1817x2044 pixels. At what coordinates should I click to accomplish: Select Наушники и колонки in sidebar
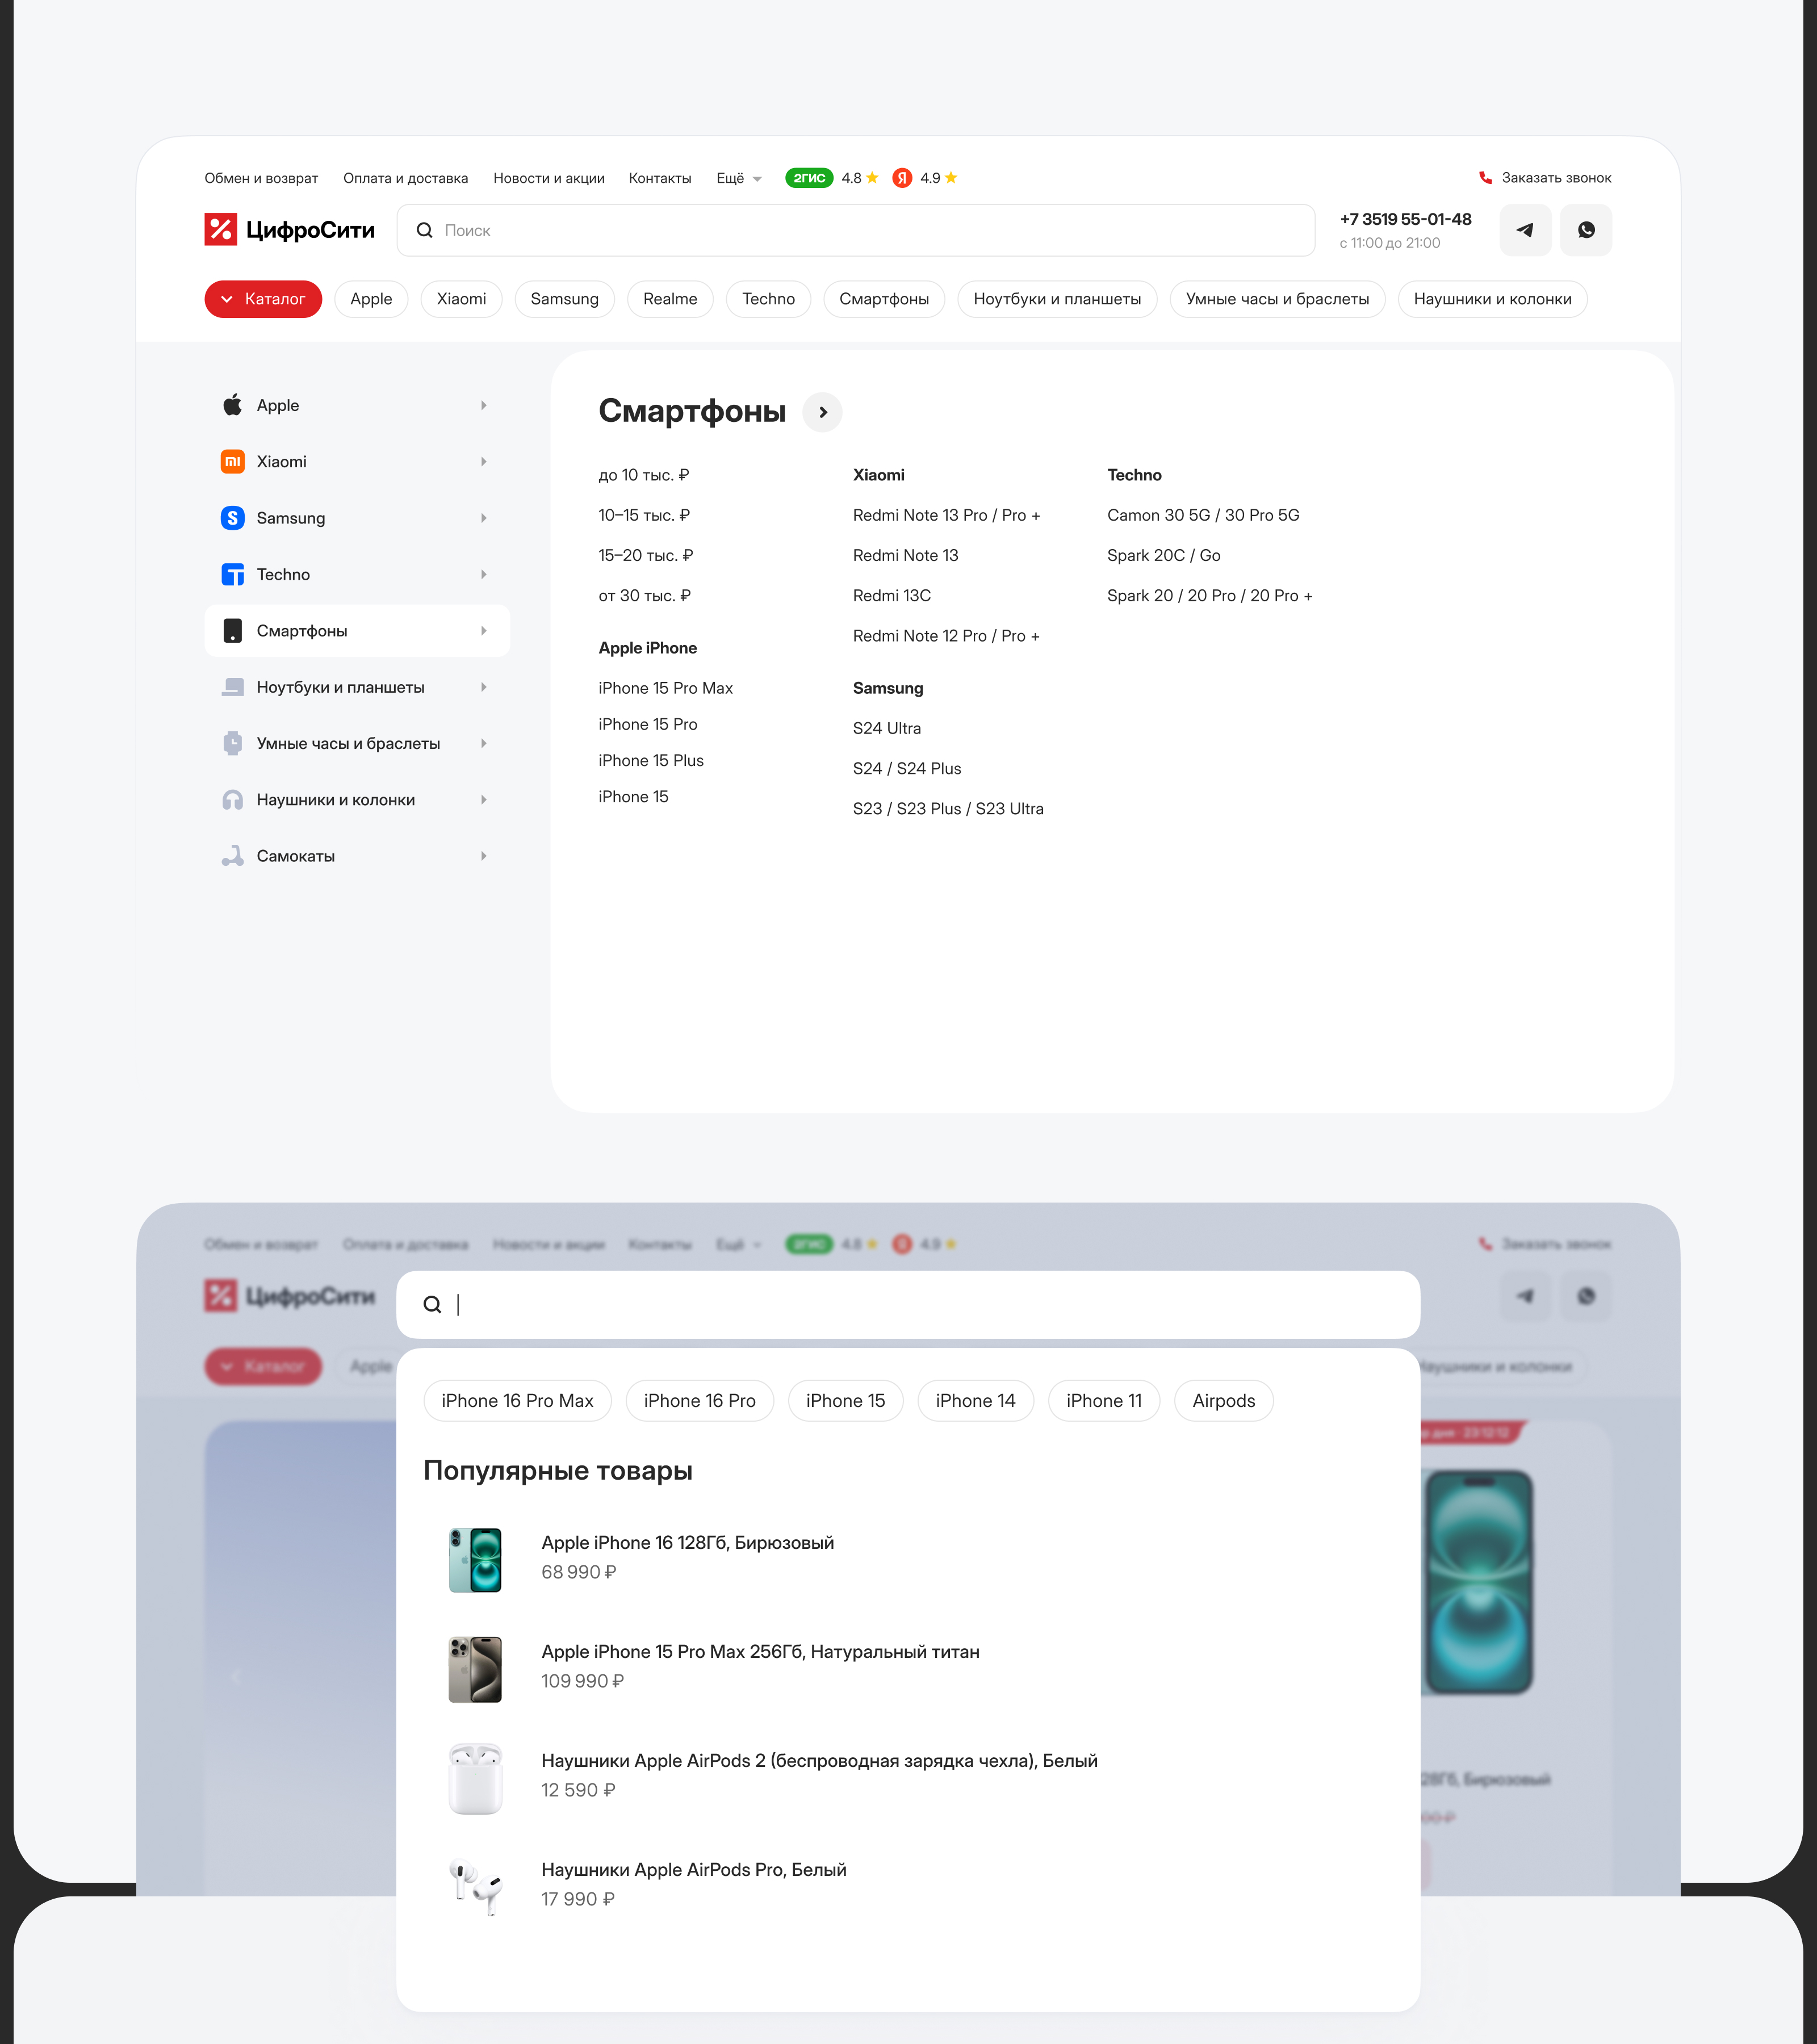[x=335, y=800]
